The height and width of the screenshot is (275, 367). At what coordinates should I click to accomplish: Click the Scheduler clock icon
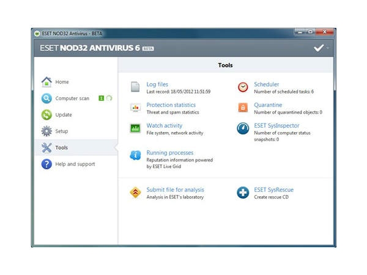point(243,87)
